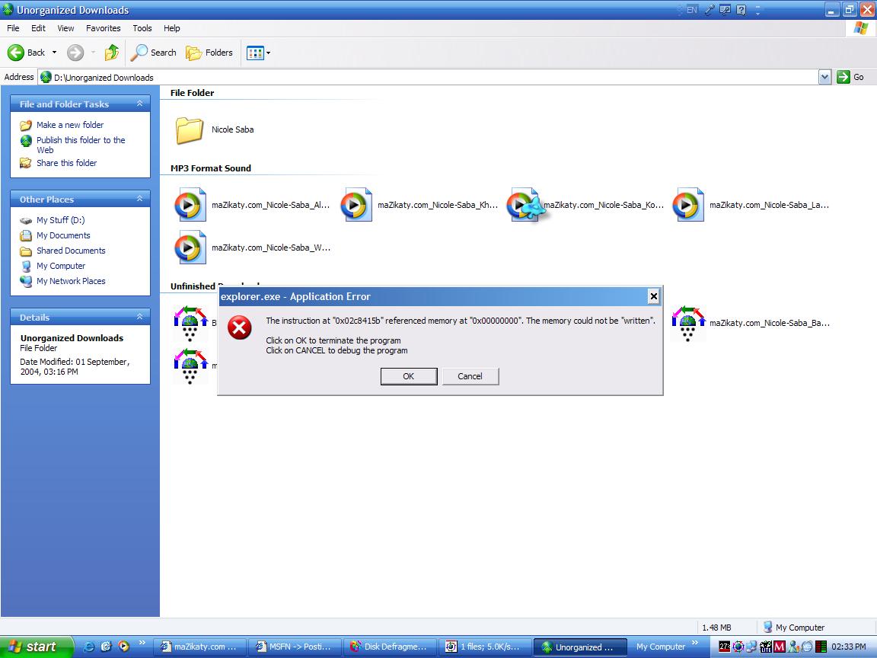Switch to '1 files; 5.0K/s' taskbar button
877x658 pixels.
[x=484, y=647]
